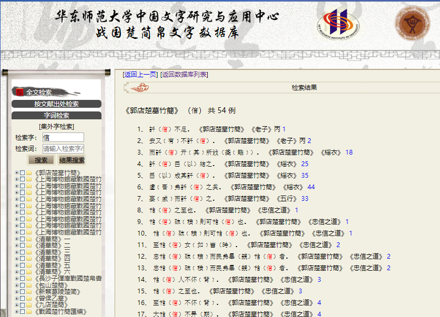Open slip link 25 in result 4
The width and height of the screenshot is (440, 317).
click(305, 164)
